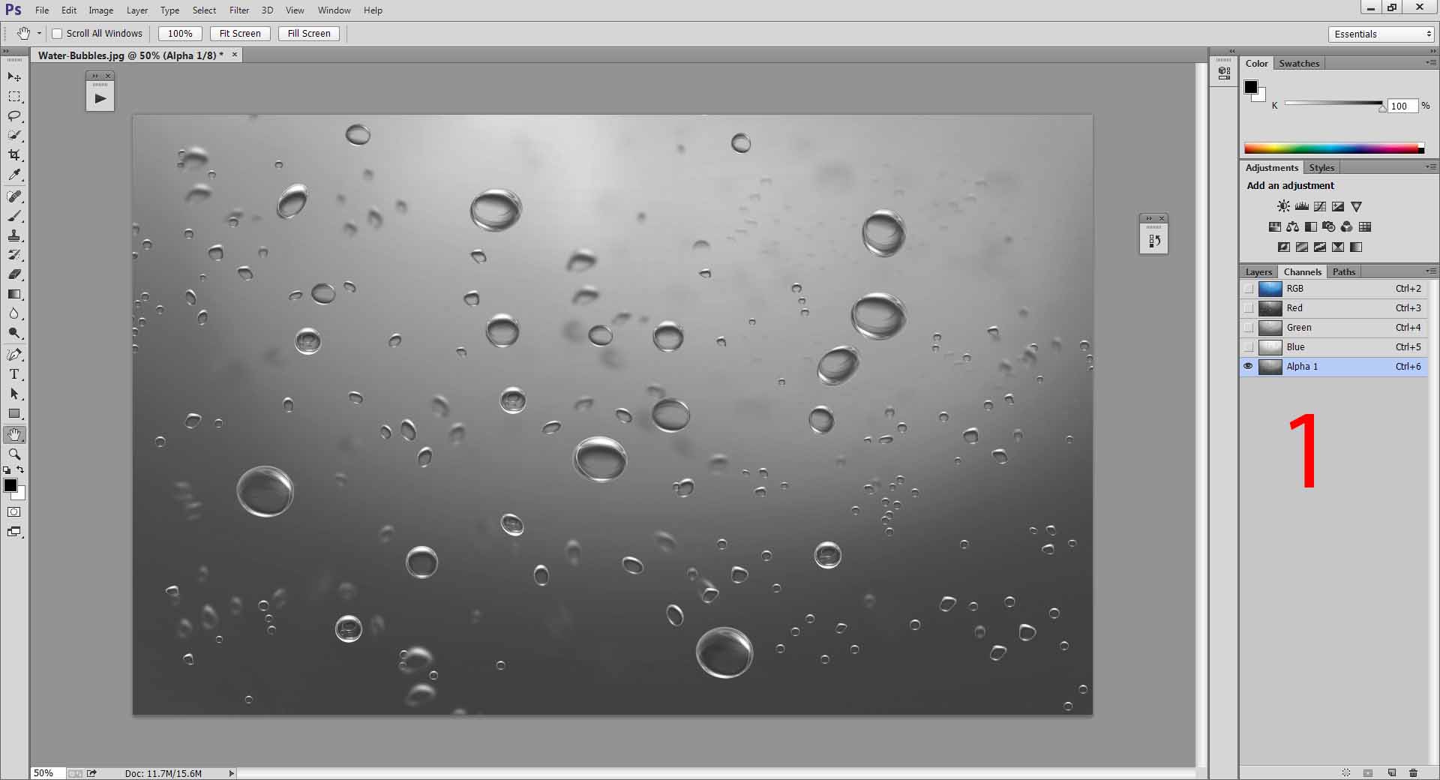Screen dimensions: 1440x780
Task: Open the Filter menu
Action: pyautogui.click(x=239, y=10)
